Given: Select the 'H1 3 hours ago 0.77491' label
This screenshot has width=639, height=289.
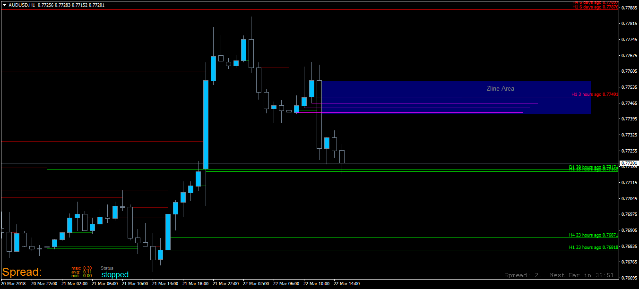Looking at the screenshot, I should click(595, 94).
